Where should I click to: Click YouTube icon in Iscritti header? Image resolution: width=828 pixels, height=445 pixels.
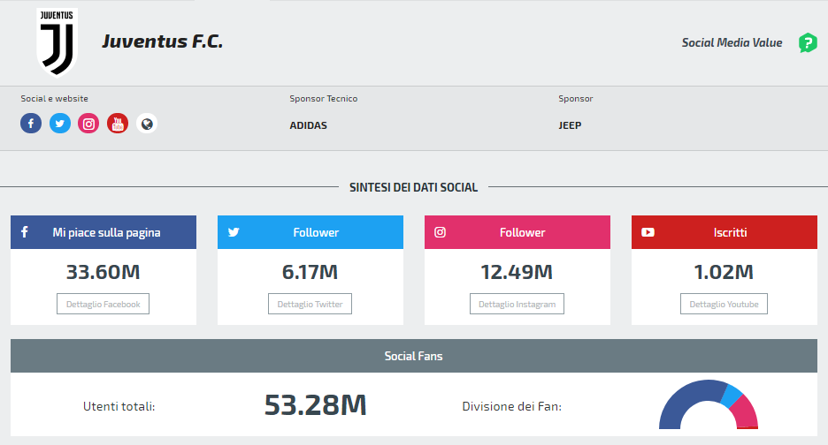point(648,232)
